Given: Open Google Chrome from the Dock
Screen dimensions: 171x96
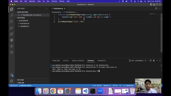Looking at the screenshot, I should [x=53, y=91].
